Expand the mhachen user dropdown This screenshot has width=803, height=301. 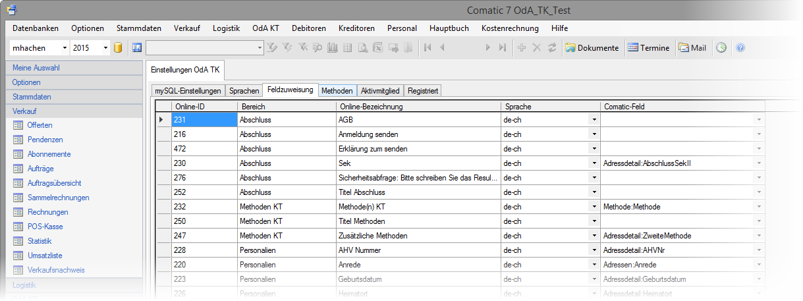(x=65, y=48)
